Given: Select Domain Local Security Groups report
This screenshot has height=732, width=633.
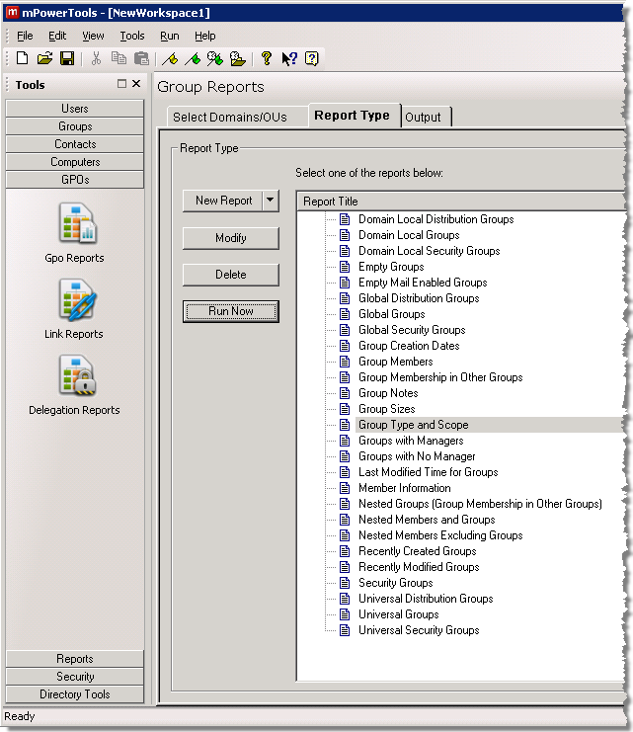Looking at the screenshot, I should click(x=429, y=251).
